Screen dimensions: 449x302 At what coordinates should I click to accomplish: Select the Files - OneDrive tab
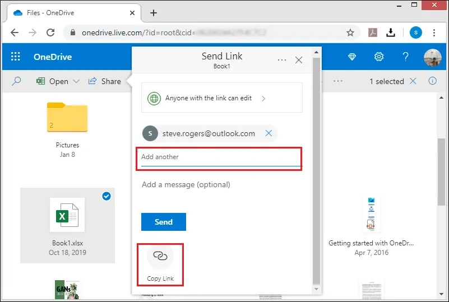point(74,13)
